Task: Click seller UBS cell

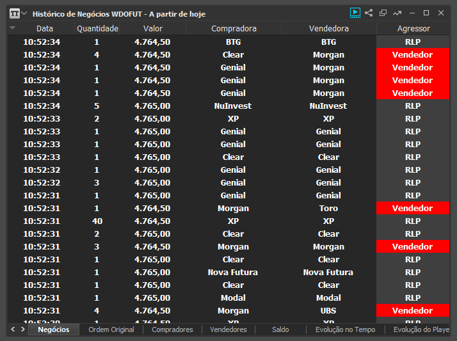Action: [328, 311]
